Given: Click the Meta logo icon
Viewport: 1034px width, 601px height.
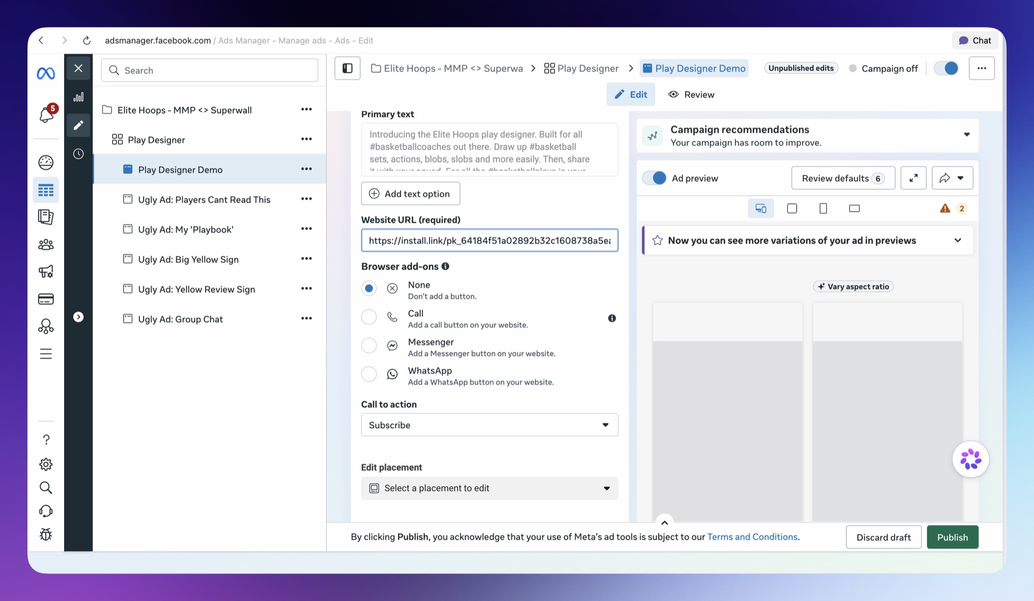Looking at the screenshot, I should tap(45, 73).
